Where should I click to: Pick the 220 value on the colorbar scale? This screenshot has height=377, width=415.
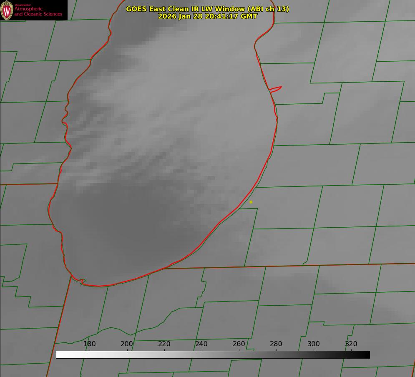point(164,344)
